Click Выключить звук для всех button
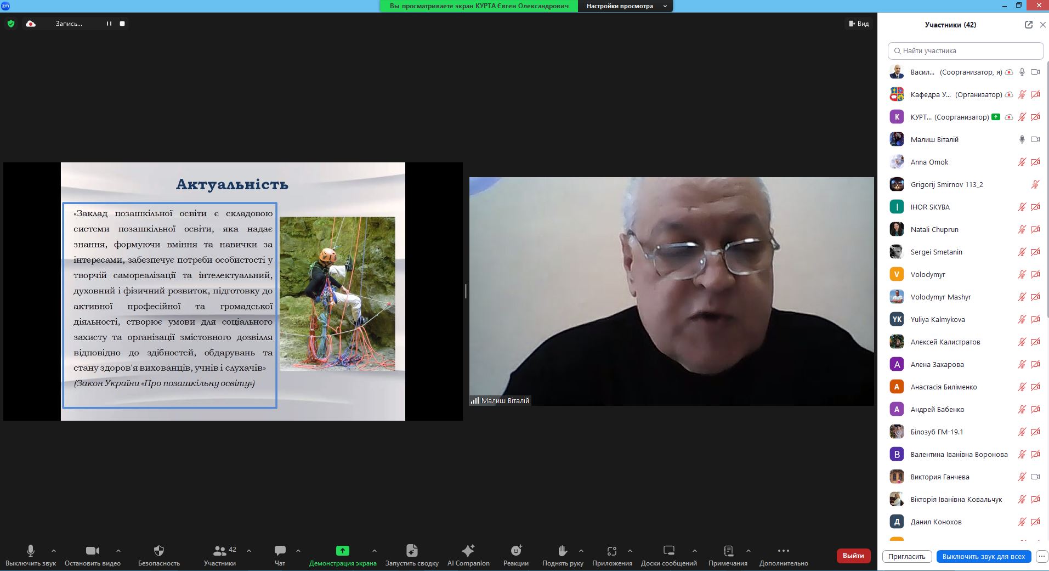 coord(983,556)
